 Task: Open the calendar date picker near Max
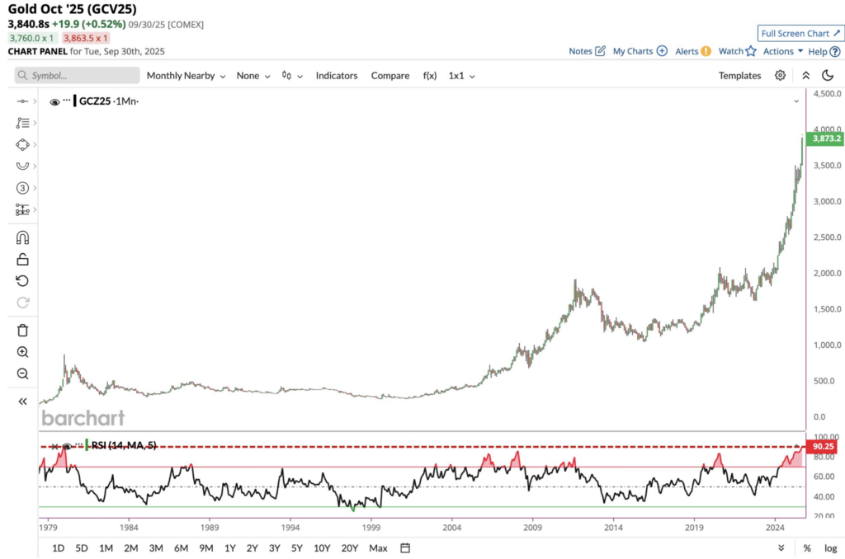(404, 547)
